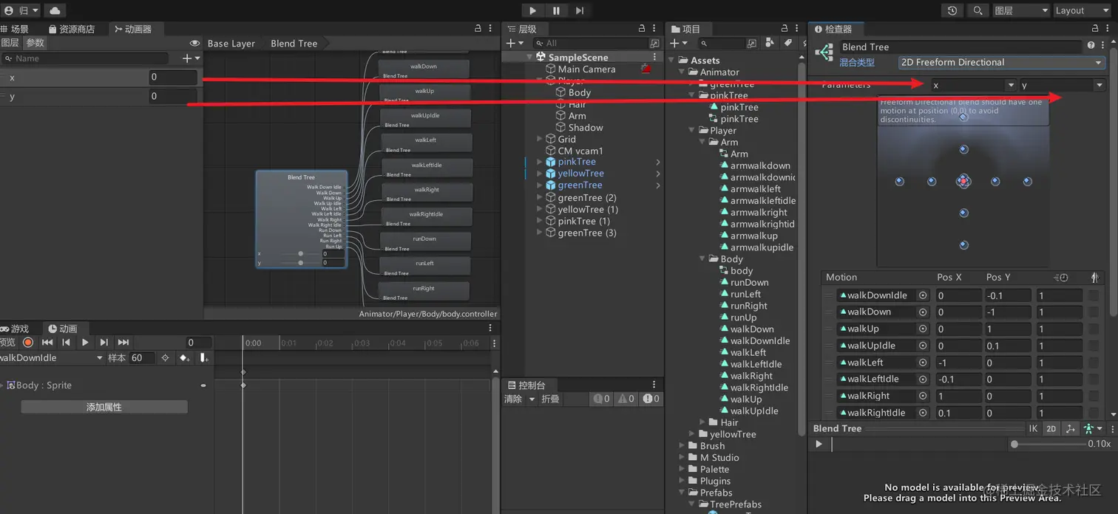The width and height of the screenshot is (1118, 514).
Task: Click the Step button in the top toolbar
Action: (580, 10)
